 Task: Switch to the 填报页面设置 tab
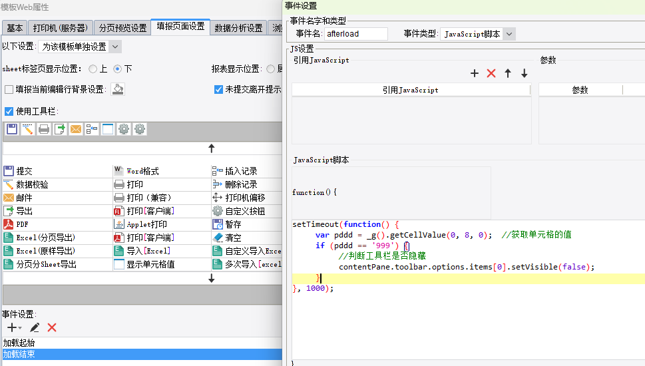point(180,27)
